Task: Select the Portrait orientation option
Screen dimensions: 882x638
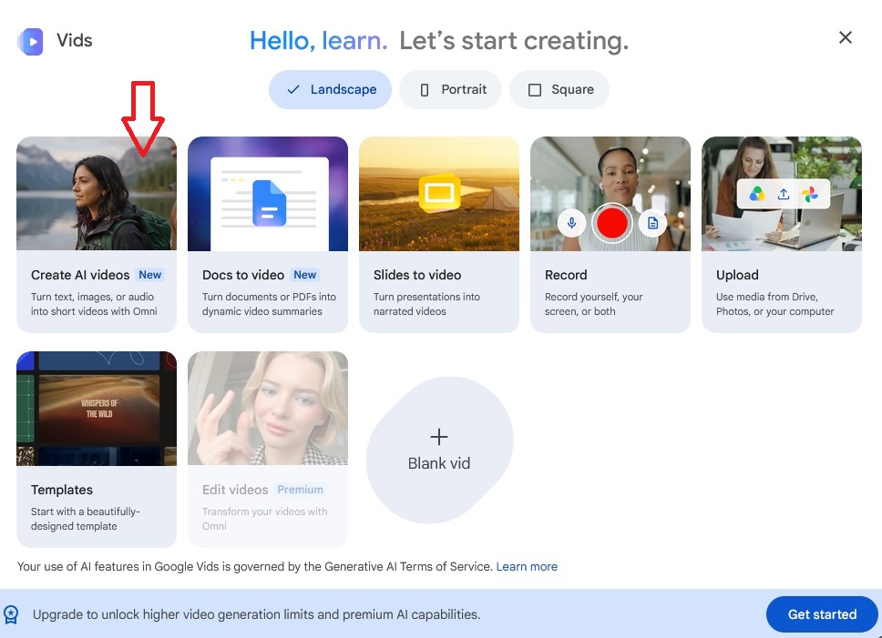Action: click(450, 89)
